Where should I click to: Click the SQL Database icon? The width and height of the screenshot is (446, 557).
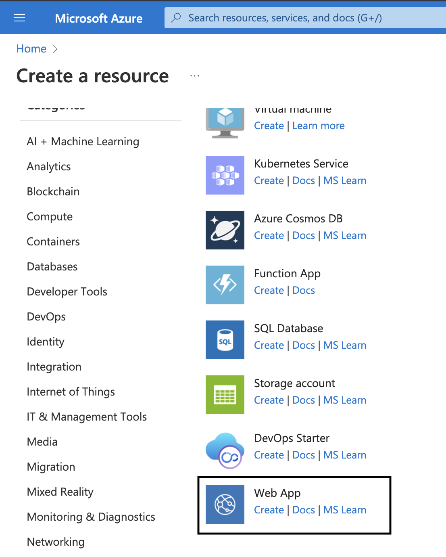pyautogui.click(x=225, y=340)
